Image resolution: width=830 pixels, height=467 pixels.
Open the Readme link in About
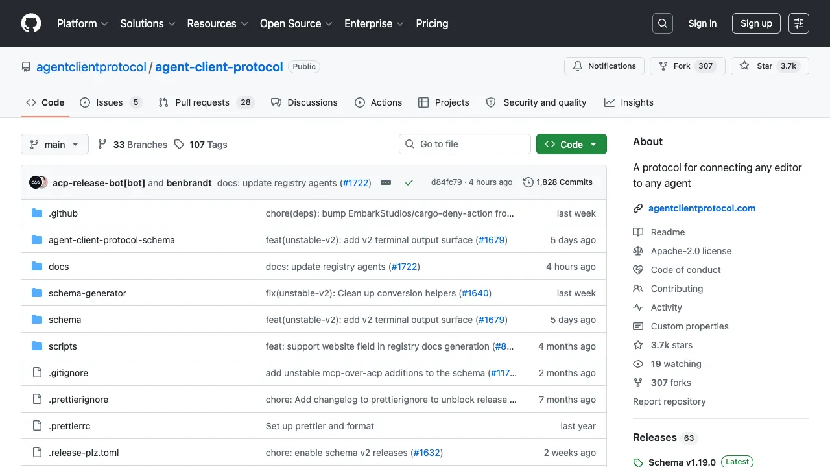[668, 232]
